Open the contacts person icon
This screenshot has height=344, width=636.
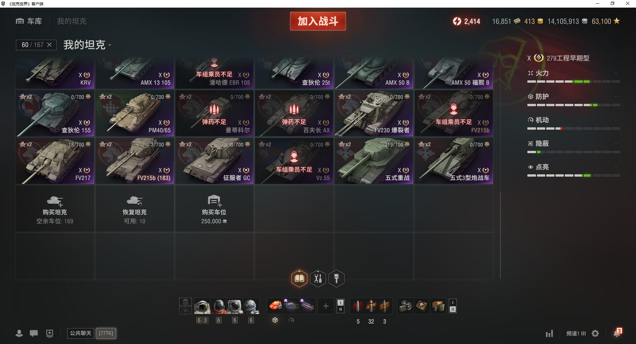[x=19, y=333]
